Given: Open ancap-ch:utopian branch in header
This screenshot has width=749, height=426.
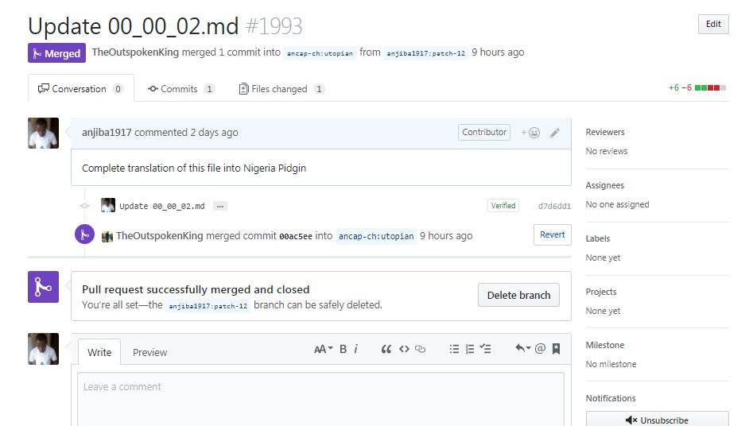Looking at the screenshot, I should pos(320,53).
